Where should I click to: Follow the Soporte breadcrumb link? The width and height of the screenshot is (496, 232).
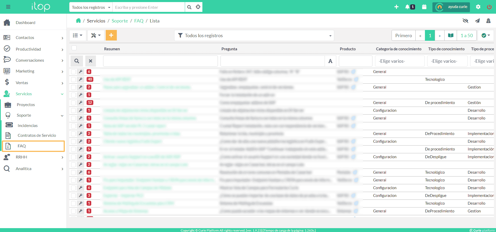[x=120, y=21]
